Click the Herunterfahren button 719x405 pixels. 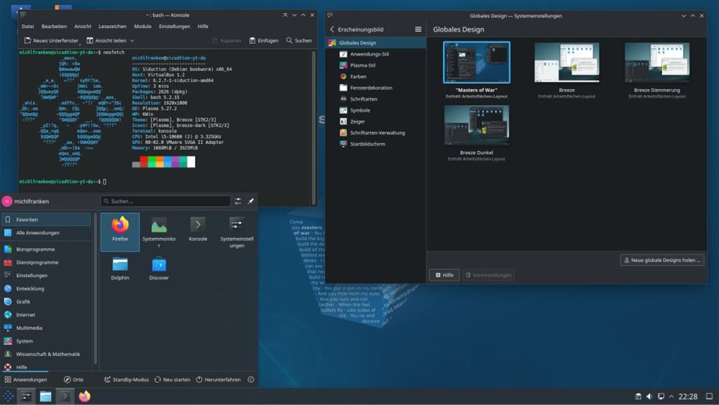tap(219, 379)
